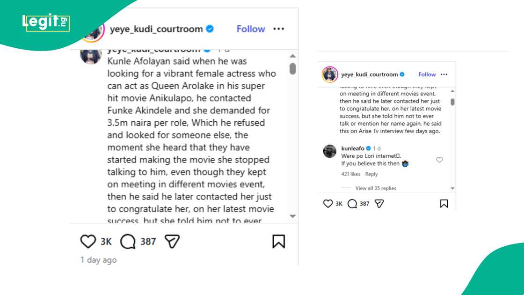Screen dimensions: 524x295
Task: Open 421 likes on kunleafo's comment
Action: click(x=351, y=174)
